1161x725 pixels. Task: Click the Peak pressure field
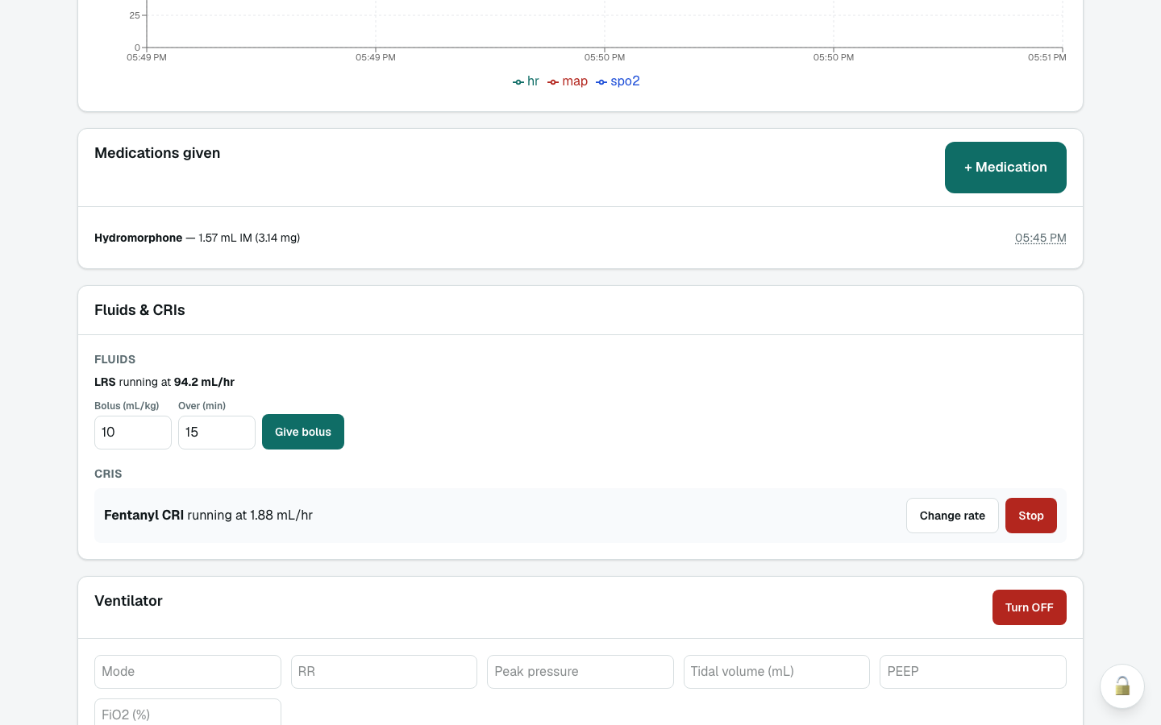click(x=580, y=672)
